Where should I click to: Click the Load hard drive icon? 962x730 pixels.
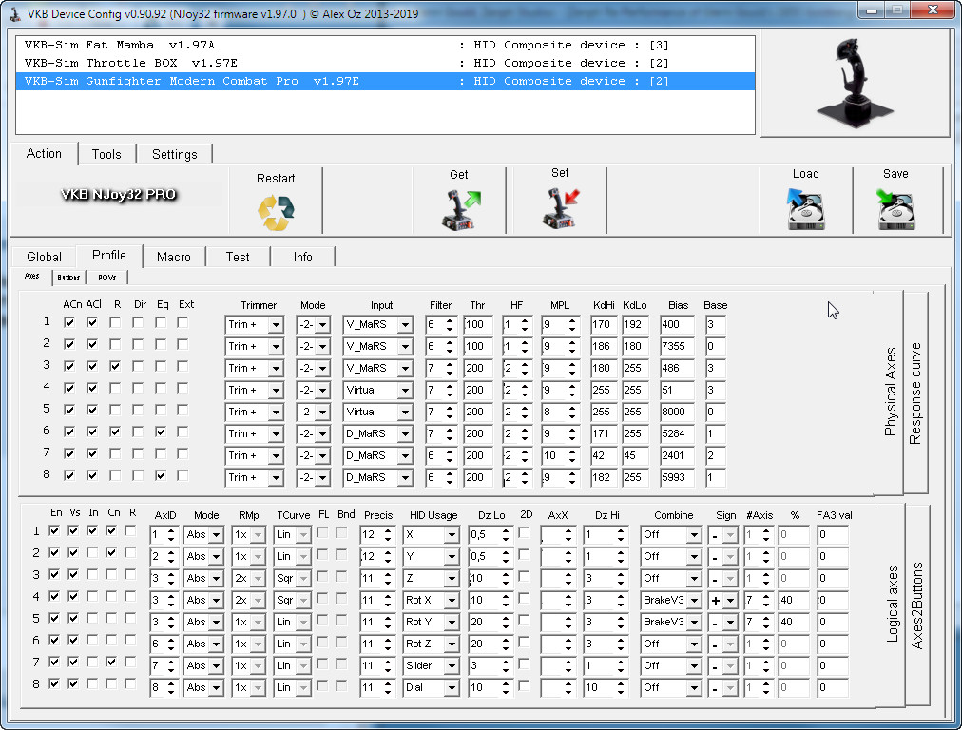(x=805, y=209)
